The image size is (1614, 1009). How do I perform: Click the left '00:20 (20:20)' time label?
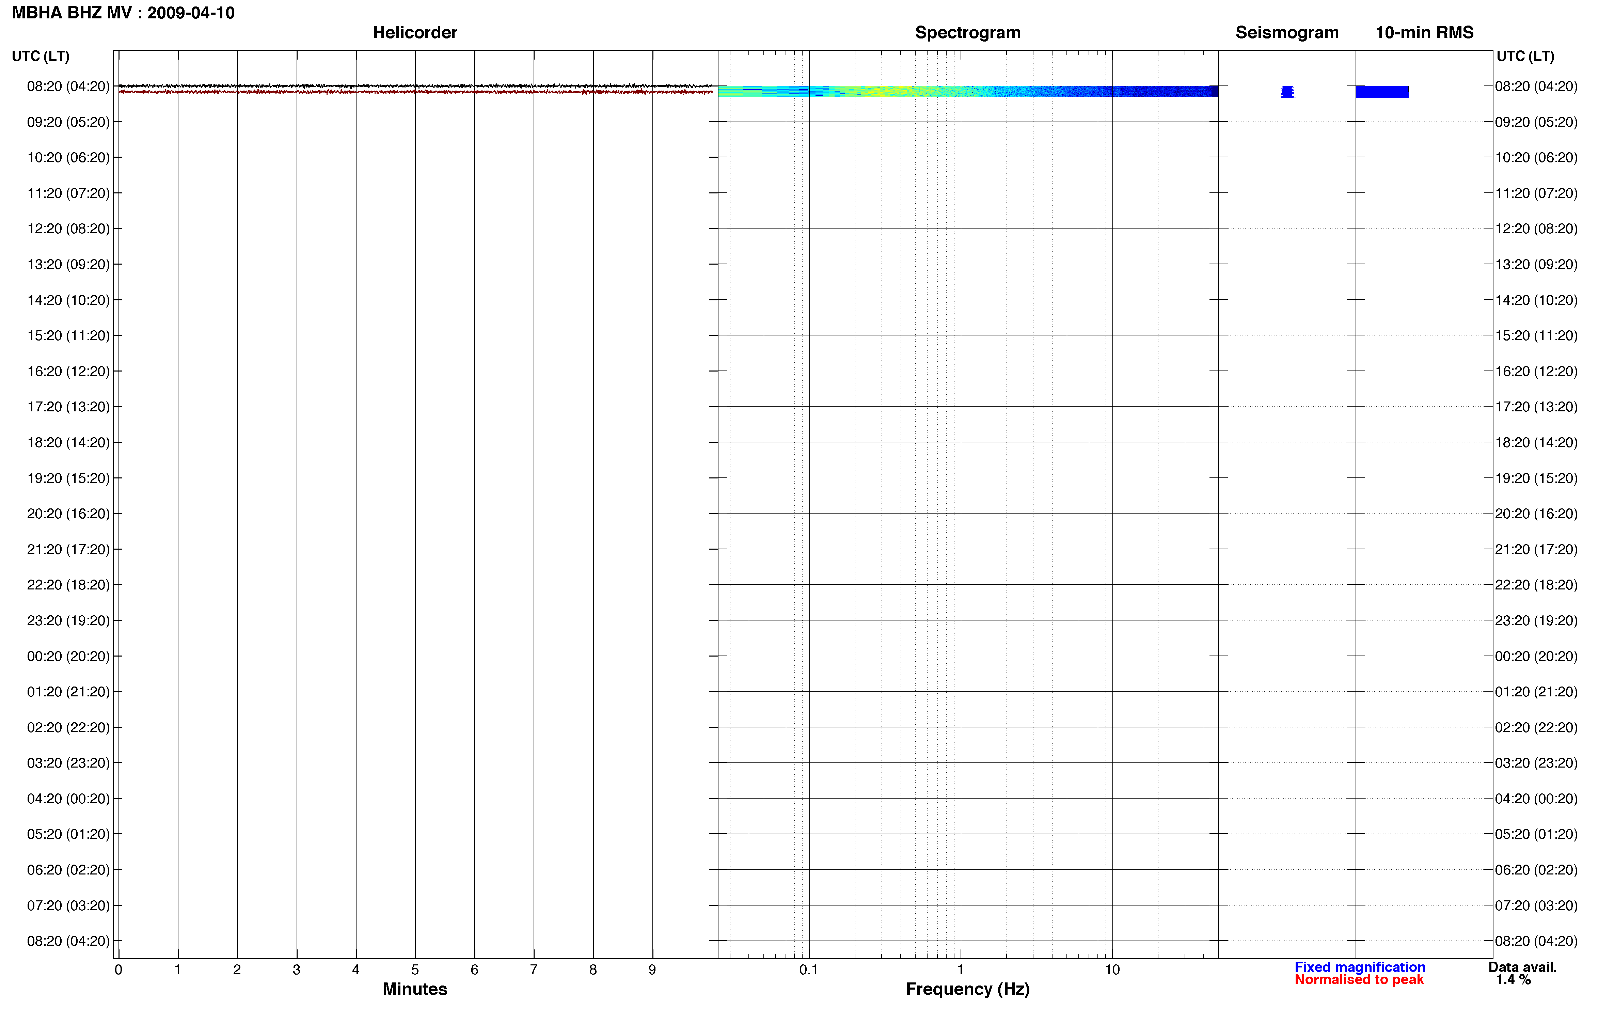[x=69, y=657]
